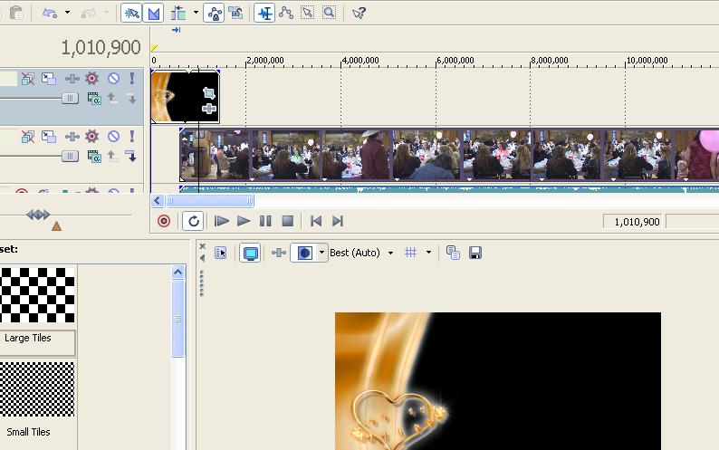Toggle Bypass Motion Blur on first track

pos(28,79)
